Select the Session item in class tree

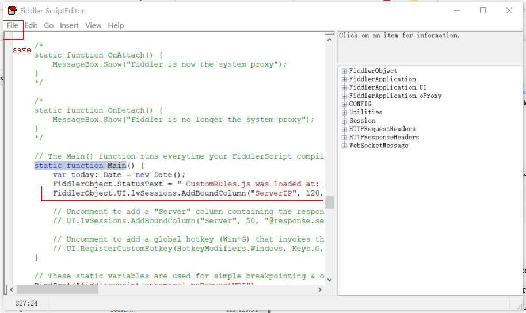pos(363,120)
